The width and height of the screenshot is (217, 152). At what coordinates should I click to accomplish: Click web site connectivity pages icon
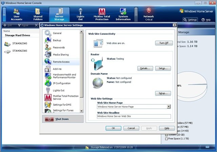[98, 43]
